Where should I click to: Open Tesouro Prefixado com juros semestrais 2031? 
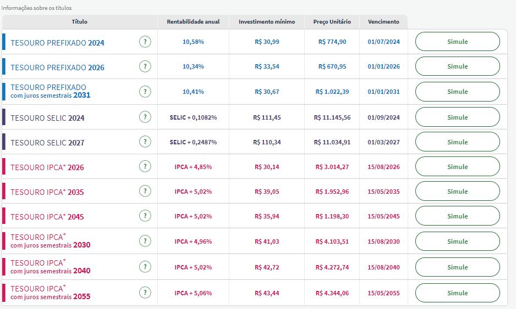click(51, 91)
